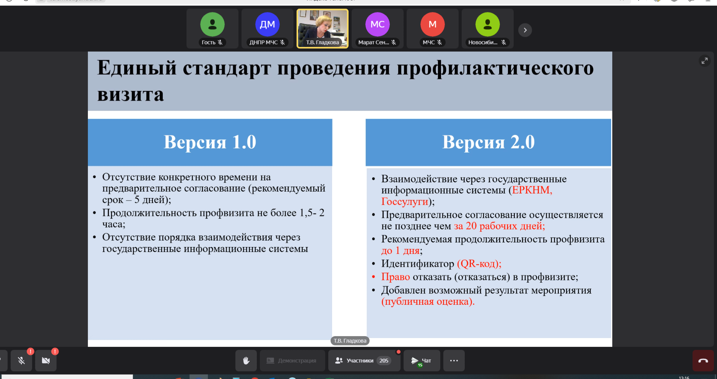Click the muted mic icon beside Новосиби...
Viewport: 717px width, 379px height.
click(504, 42)
